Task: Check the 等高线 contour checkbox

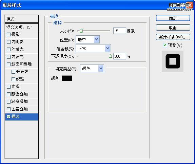Action: pos(13,72)
